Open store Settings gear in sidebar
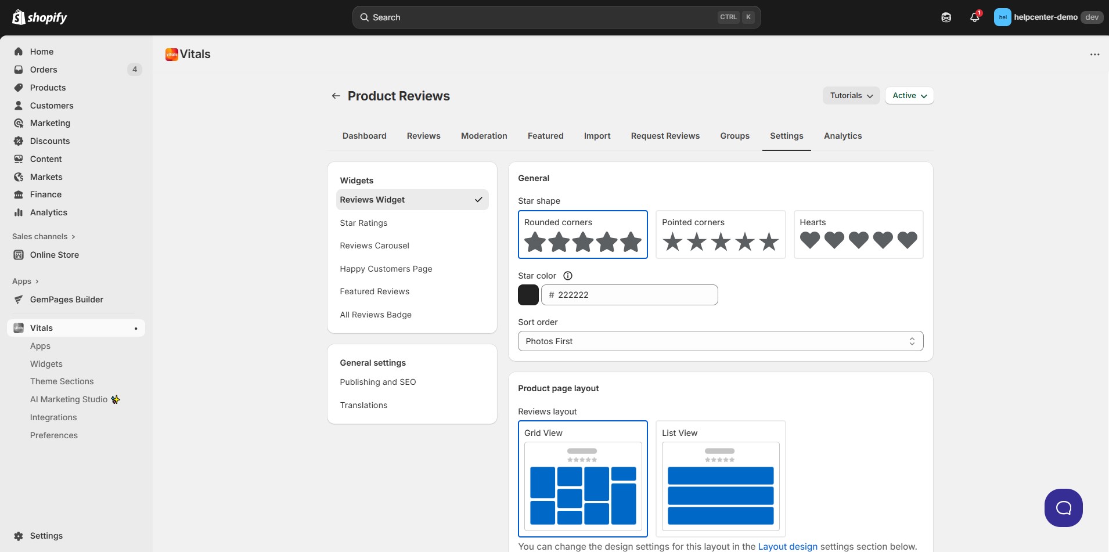 (x=46, y=536)
